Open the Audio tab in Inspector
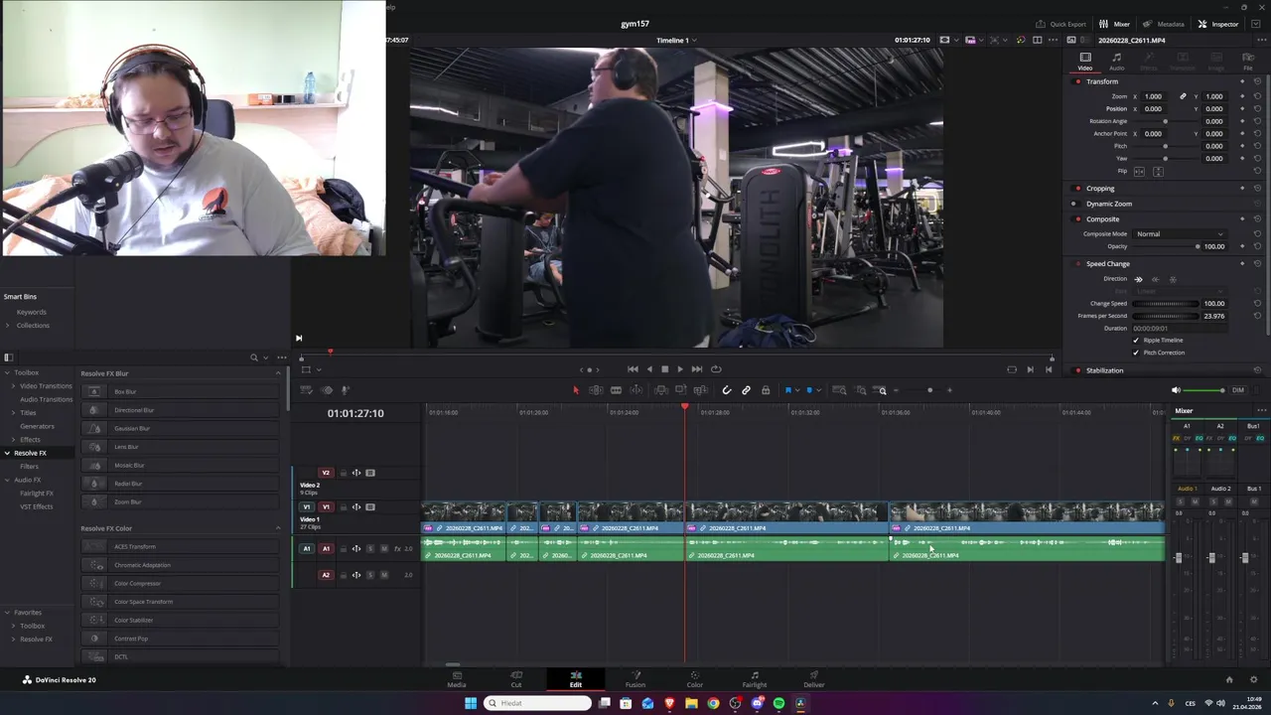The image size is (1271, 715). (x=1117, y=62)
